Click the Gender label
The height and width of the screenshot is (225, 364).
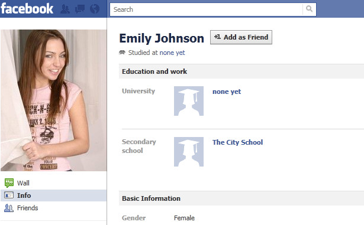(x=134, y=218)
